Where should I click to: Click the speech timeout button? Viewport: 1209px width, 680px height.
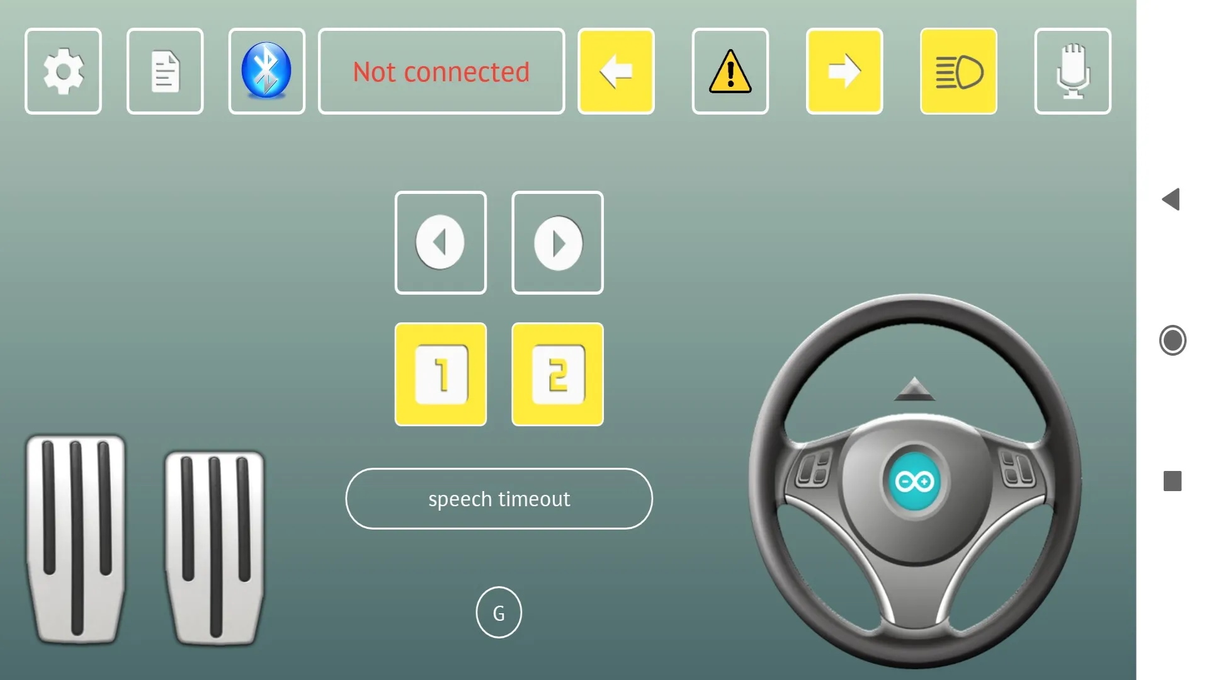499,498
